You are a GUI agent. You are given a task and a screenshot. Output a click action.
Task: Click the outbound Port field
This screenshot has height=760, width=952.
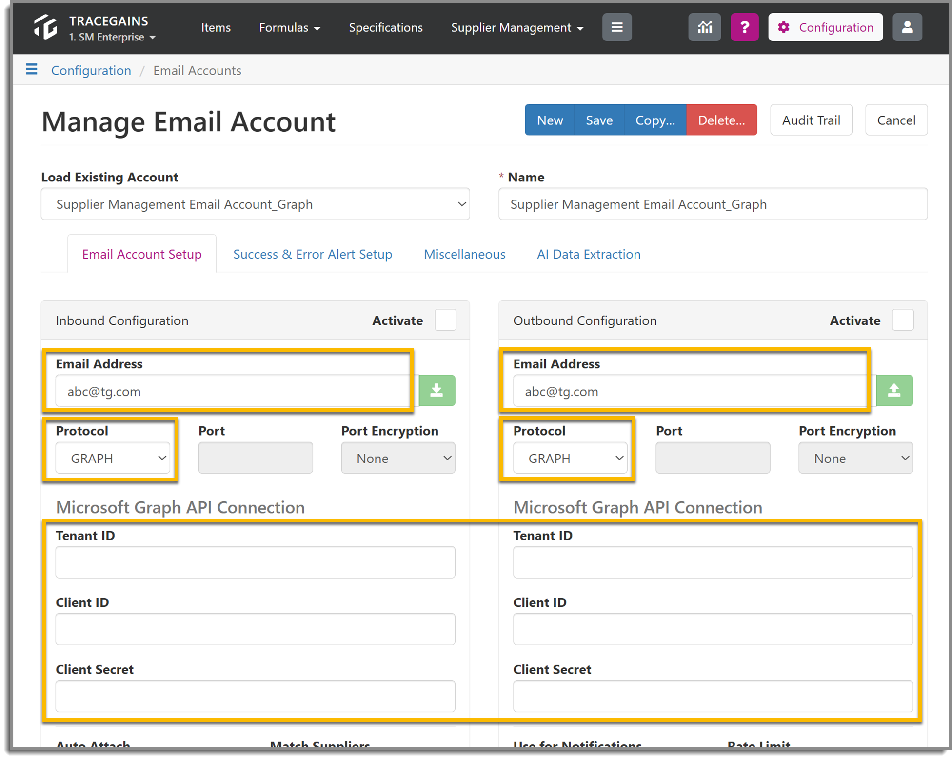point(713,458)
